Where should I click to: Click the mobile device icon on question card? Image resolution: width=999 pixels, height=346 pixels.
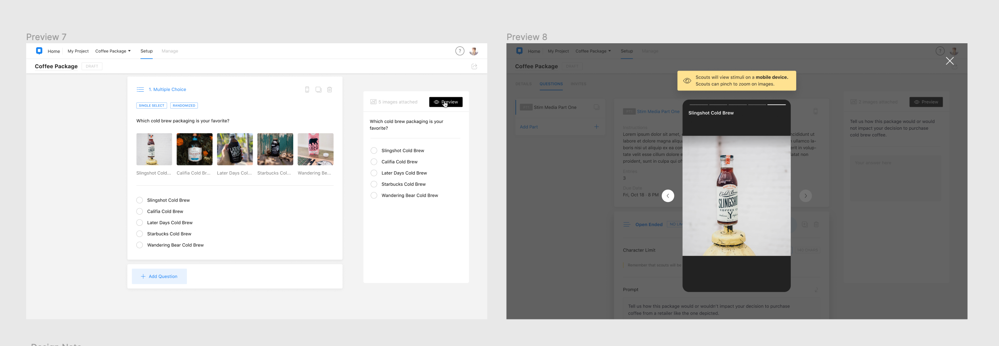pos(307,90)
